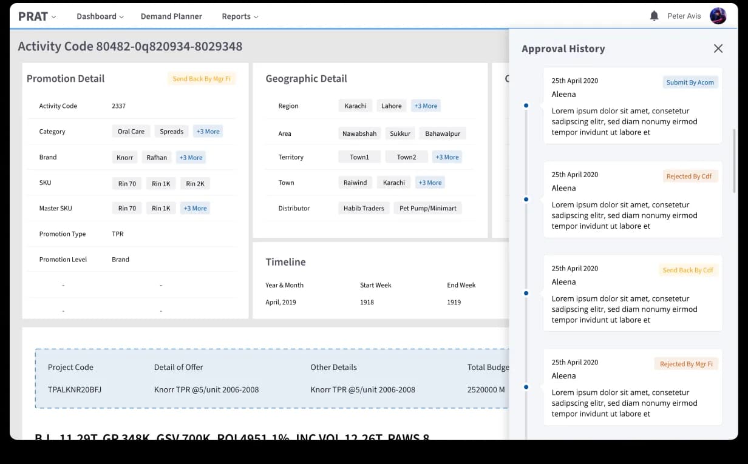The image size is (748, 464).
Task: Click the Start Week value 1918
Action: point(367,302)
